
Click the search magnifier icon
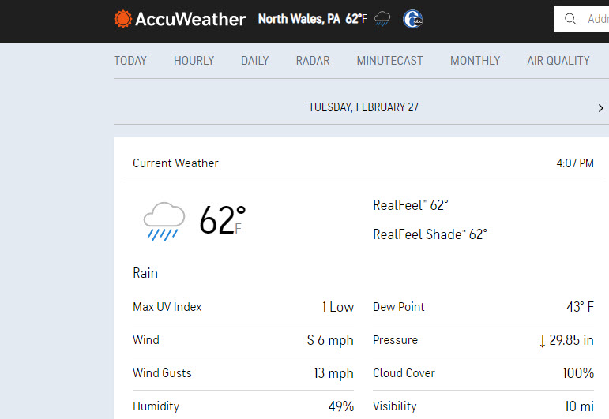click(x=570, y=19)
